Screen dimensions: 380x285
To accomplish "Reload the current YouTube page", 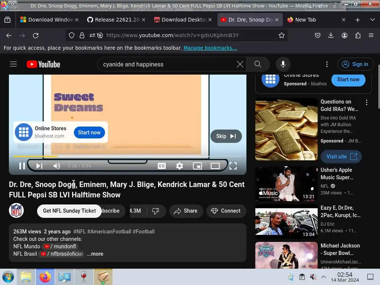I will tap(36, 35).
